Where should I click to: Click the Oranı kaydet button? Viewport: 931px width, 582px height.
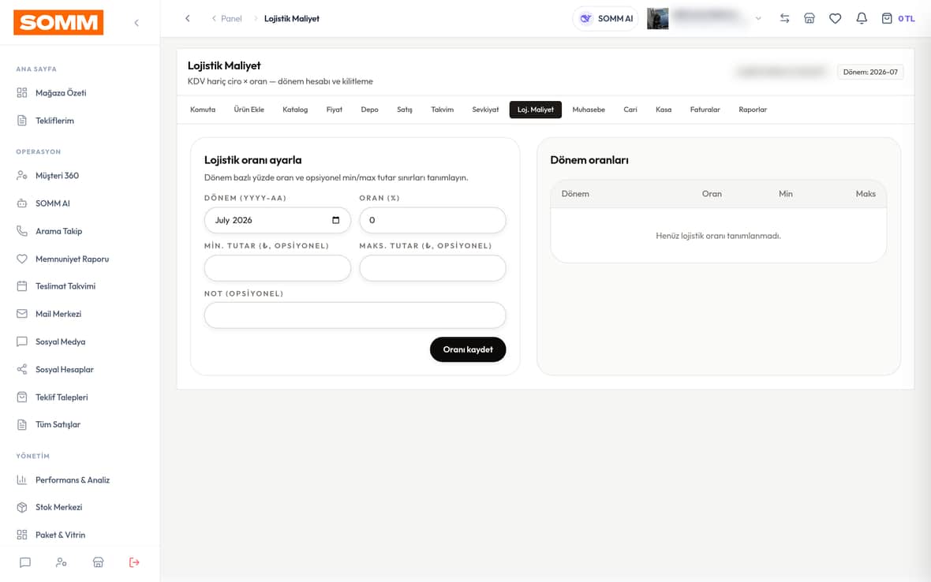tap(468, 349)
